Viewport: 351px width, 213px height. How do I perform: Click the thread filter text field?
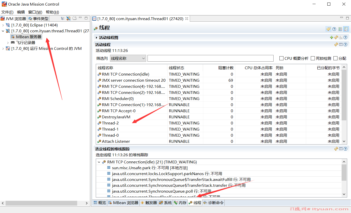tap(210, 58)
